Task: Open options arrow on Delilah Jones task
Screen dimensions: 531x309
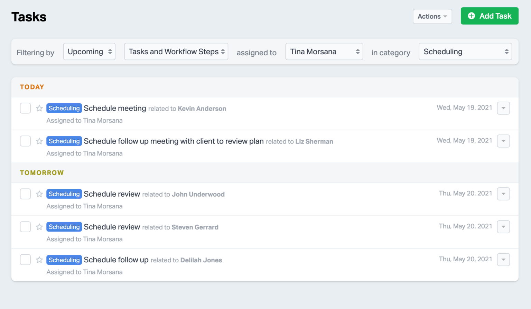Action: pos(503,260)
